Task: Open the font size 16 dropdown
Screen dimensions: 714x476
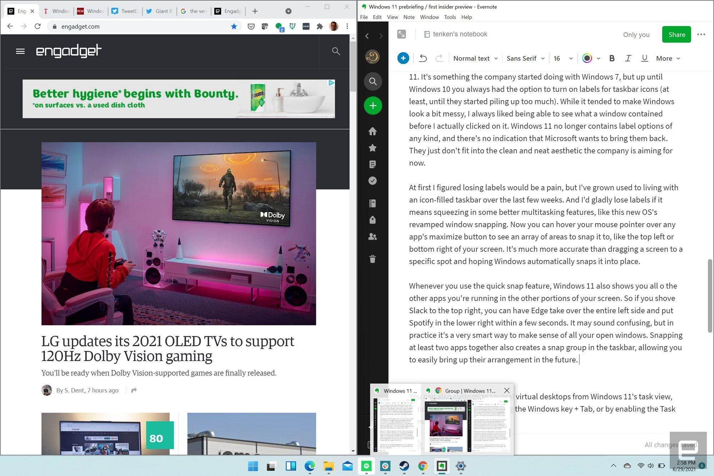Action: (x=563, y=58)
